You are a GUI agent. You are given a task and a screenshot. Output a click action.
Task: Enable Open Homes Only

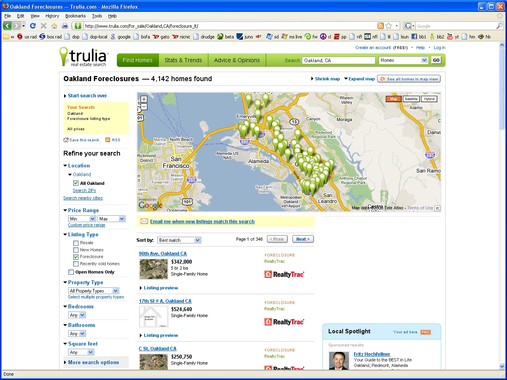tap(71, 272)
